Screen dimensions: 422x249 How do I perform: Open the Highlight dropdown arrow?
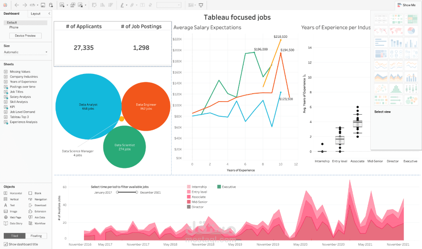[127, 5]
